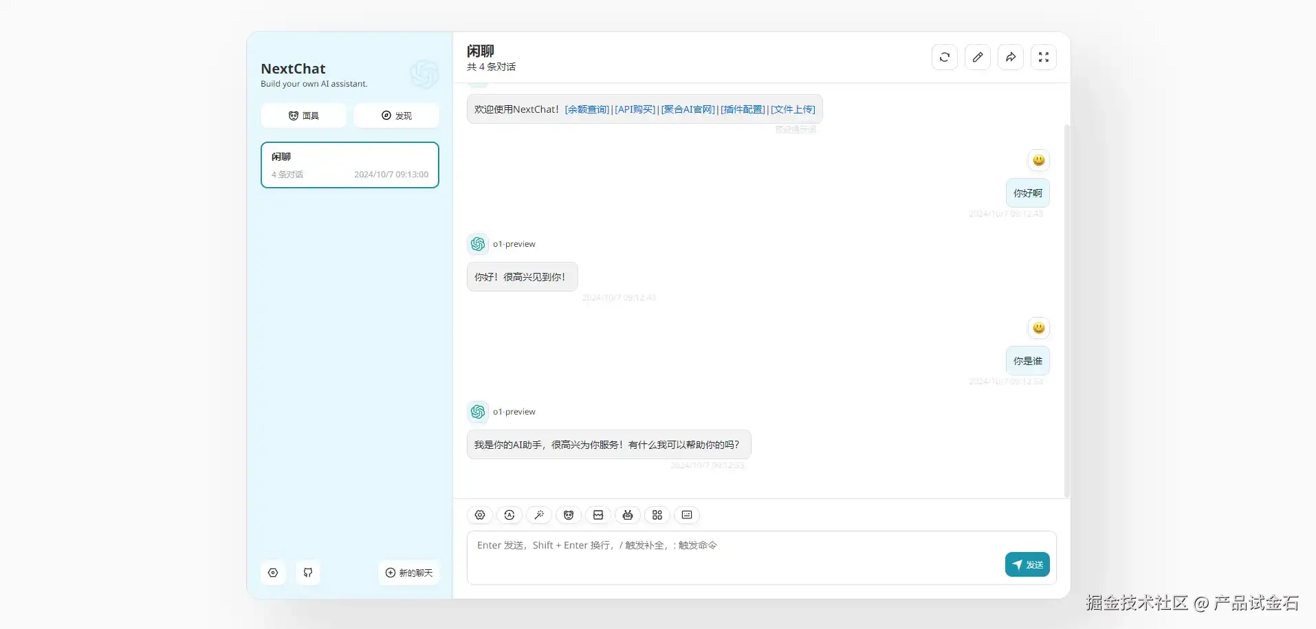Image resolution: width=1316 pixels, height=629 pixels.
Task: Click the bot avatar beside the 你好！很高兴见到你！ reply
Action: (x=478, y=244)
